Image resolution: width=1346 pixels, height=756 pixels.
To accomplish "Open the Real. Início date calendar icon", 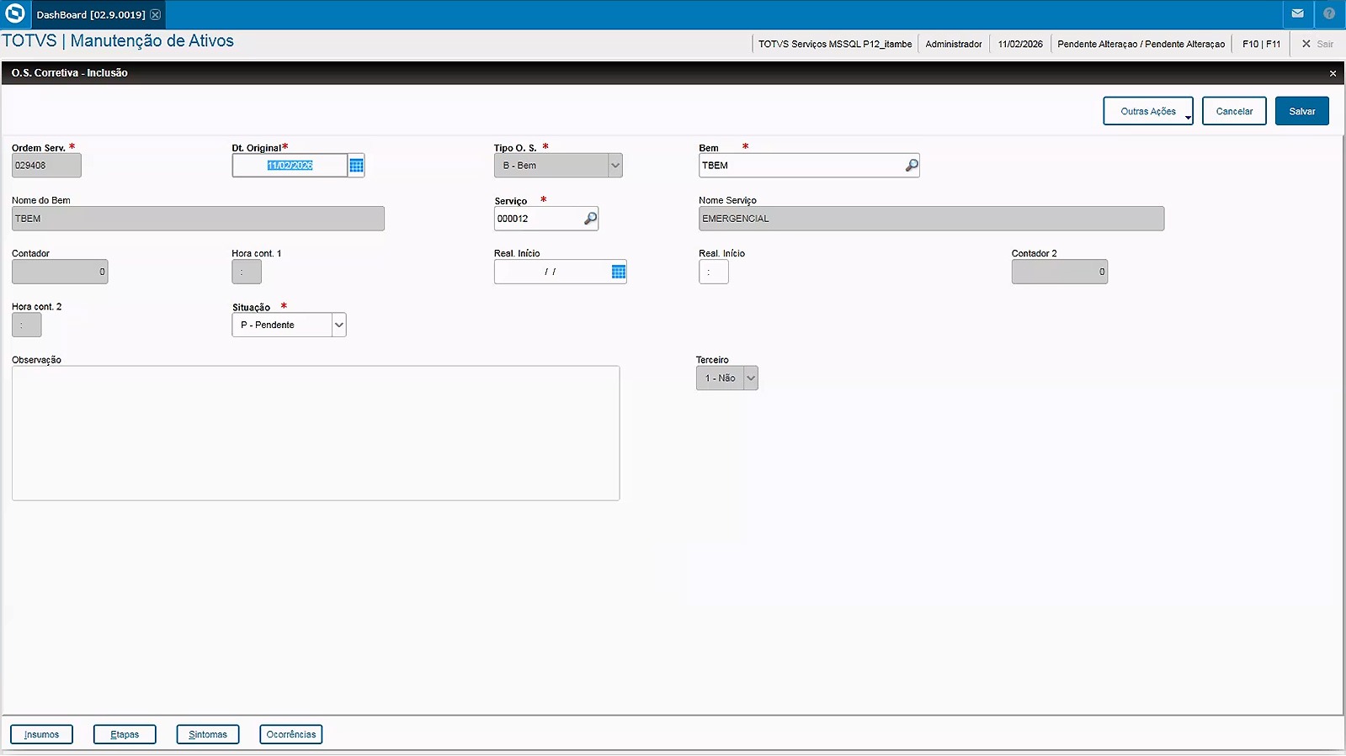I will pyautogui.click(x=618, y=272).
